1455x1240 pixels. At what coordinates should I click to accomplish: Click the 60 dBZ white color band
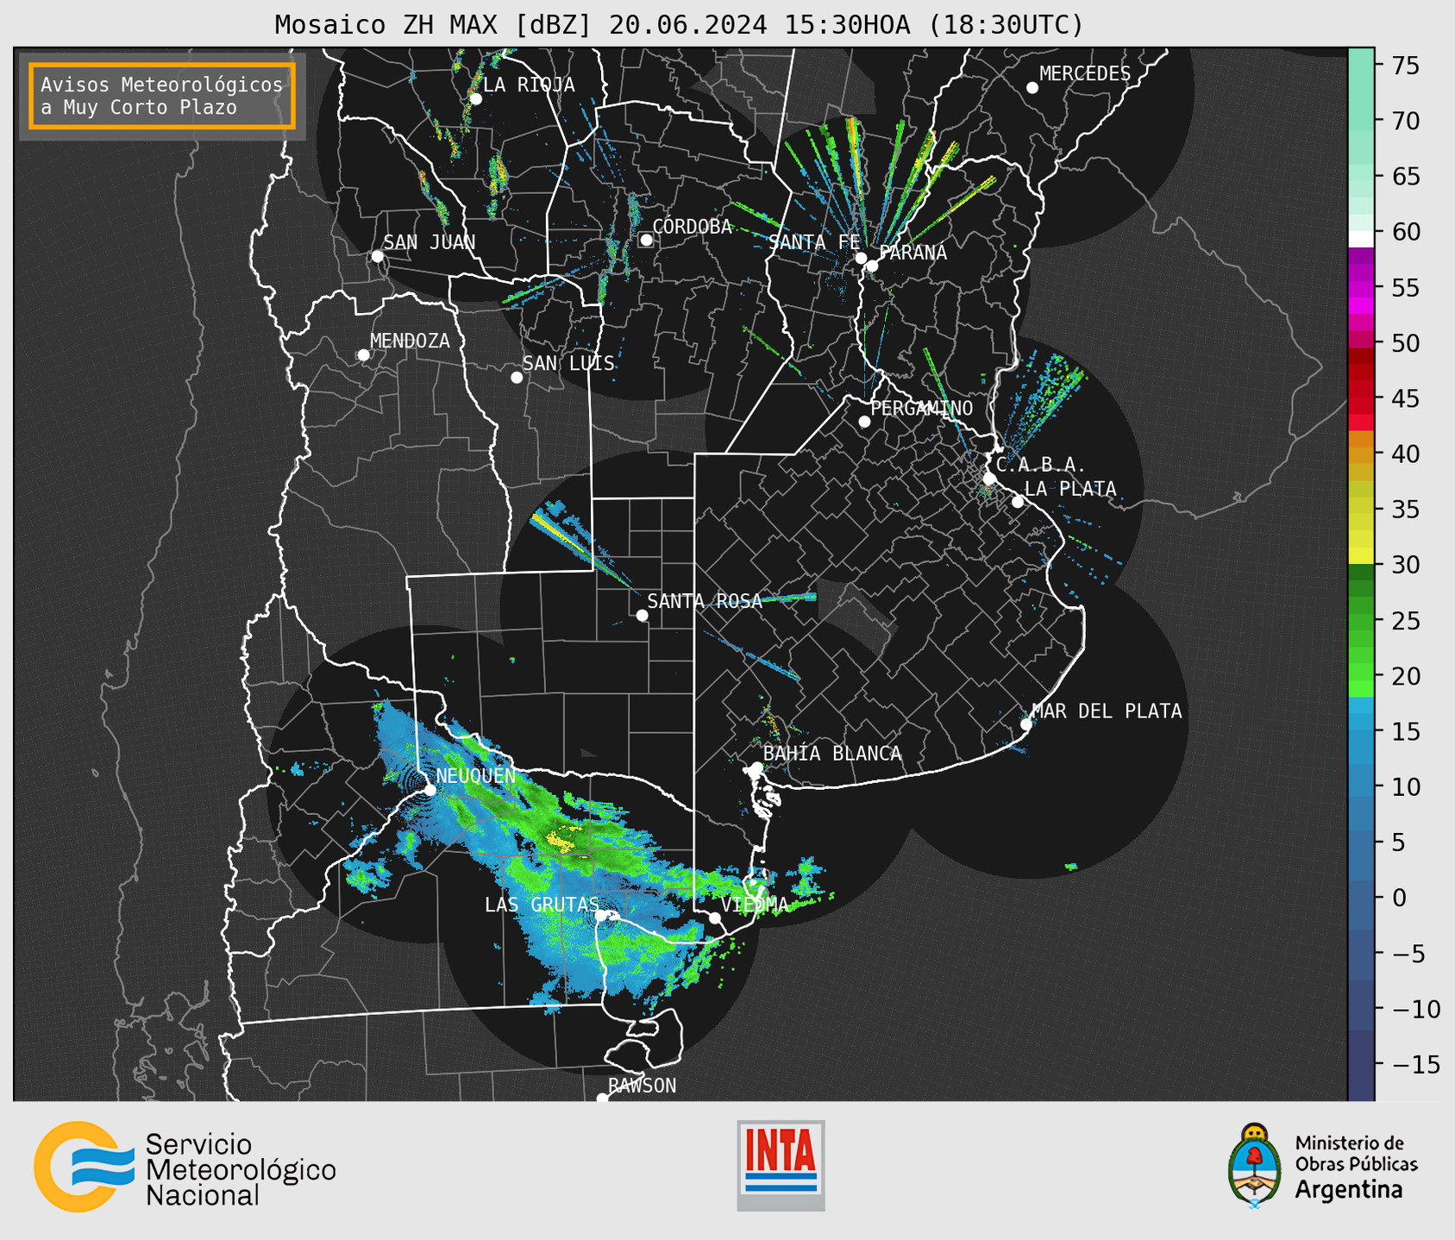[x=1361, y=239]
